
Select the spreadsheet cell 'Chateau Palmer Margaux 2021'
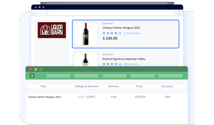click(x=44, y=97)
